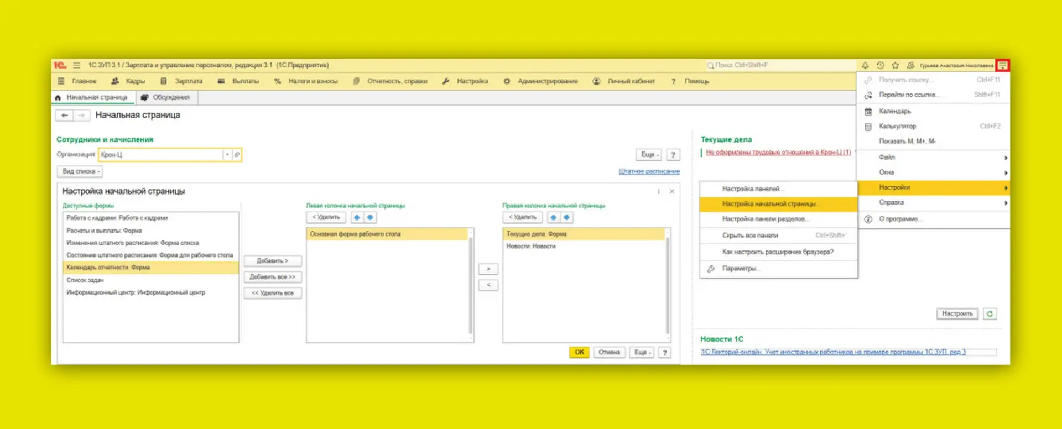This screenshot has height=429, width=1062.
Task: Click the search field Поиск Ctrl+Shift+F
Action: click(780, 65)
